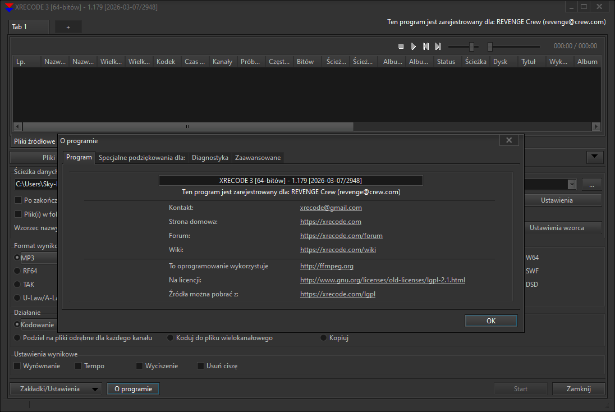Open the output path combo box arrow
Image resolution: width=615 pixels, height=412 pixels.
coord(572,185)
